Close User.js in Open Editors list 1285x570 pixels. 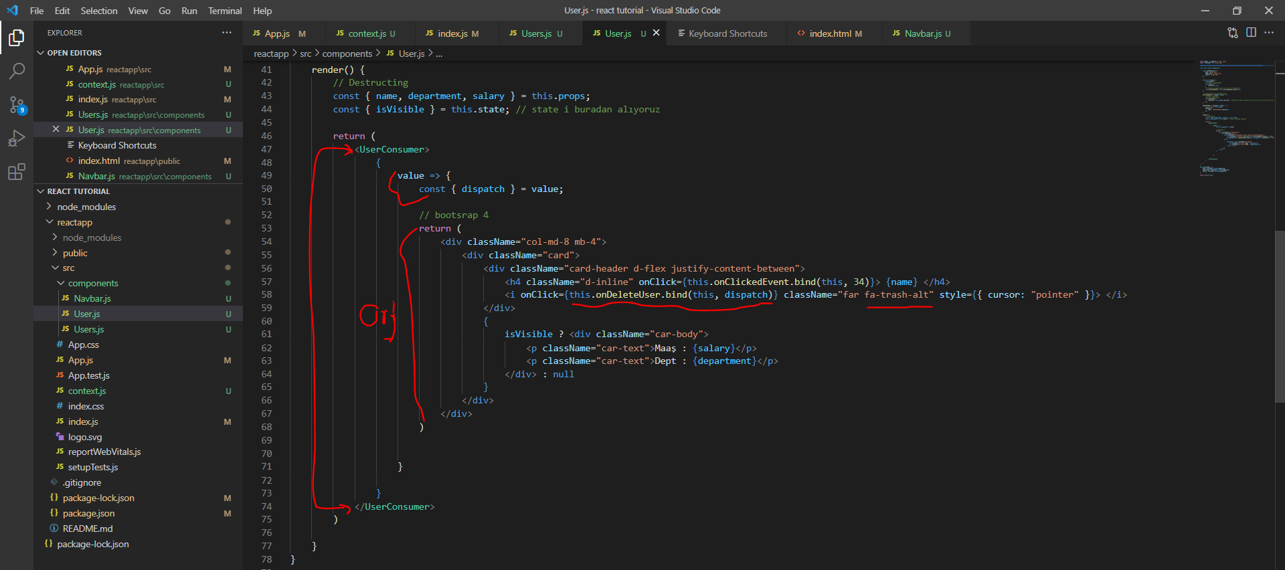click(56, 130)
